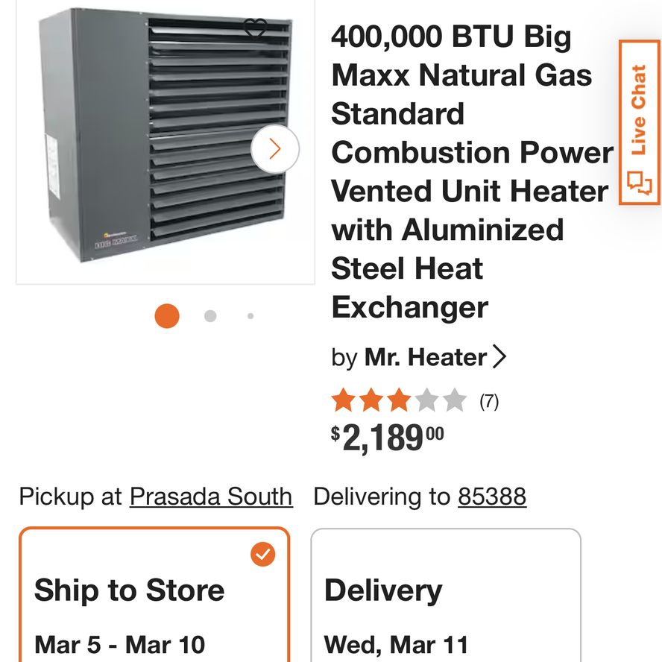Change delivery ZIP code 85388
Viewport: 662px width, 662px height.
492,497
